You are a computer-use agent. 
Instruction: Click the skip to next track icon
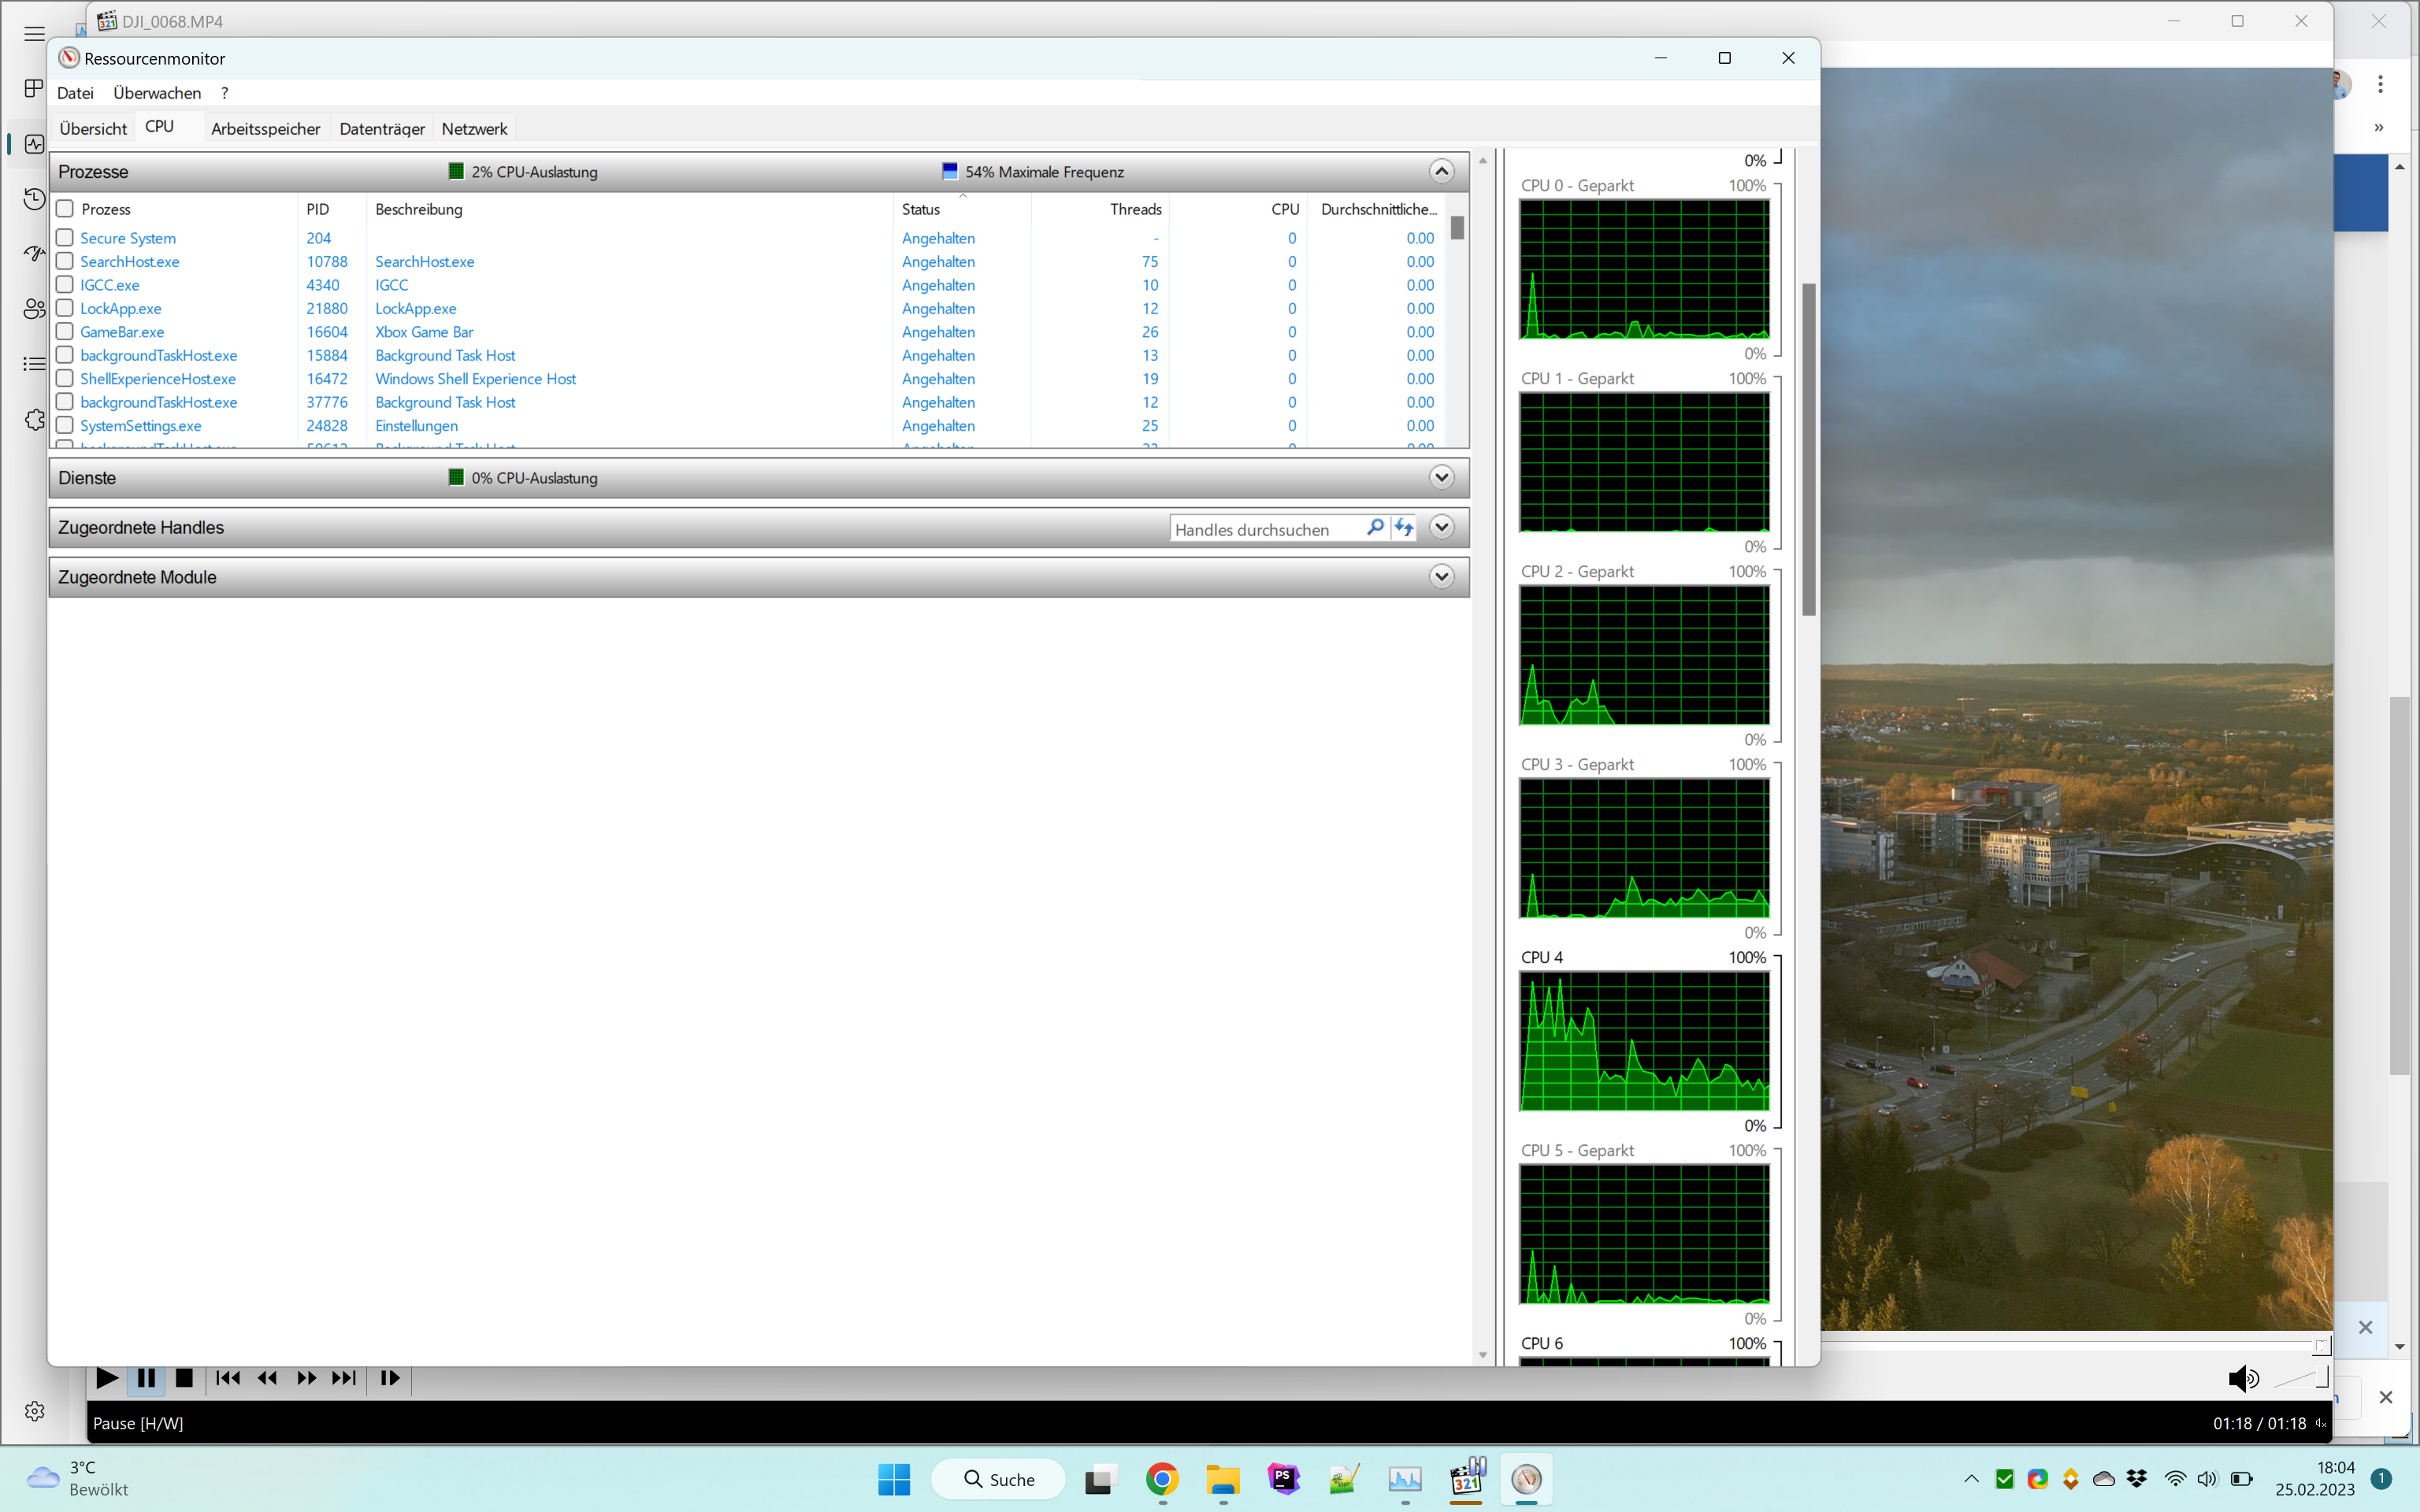point(343,1378)
